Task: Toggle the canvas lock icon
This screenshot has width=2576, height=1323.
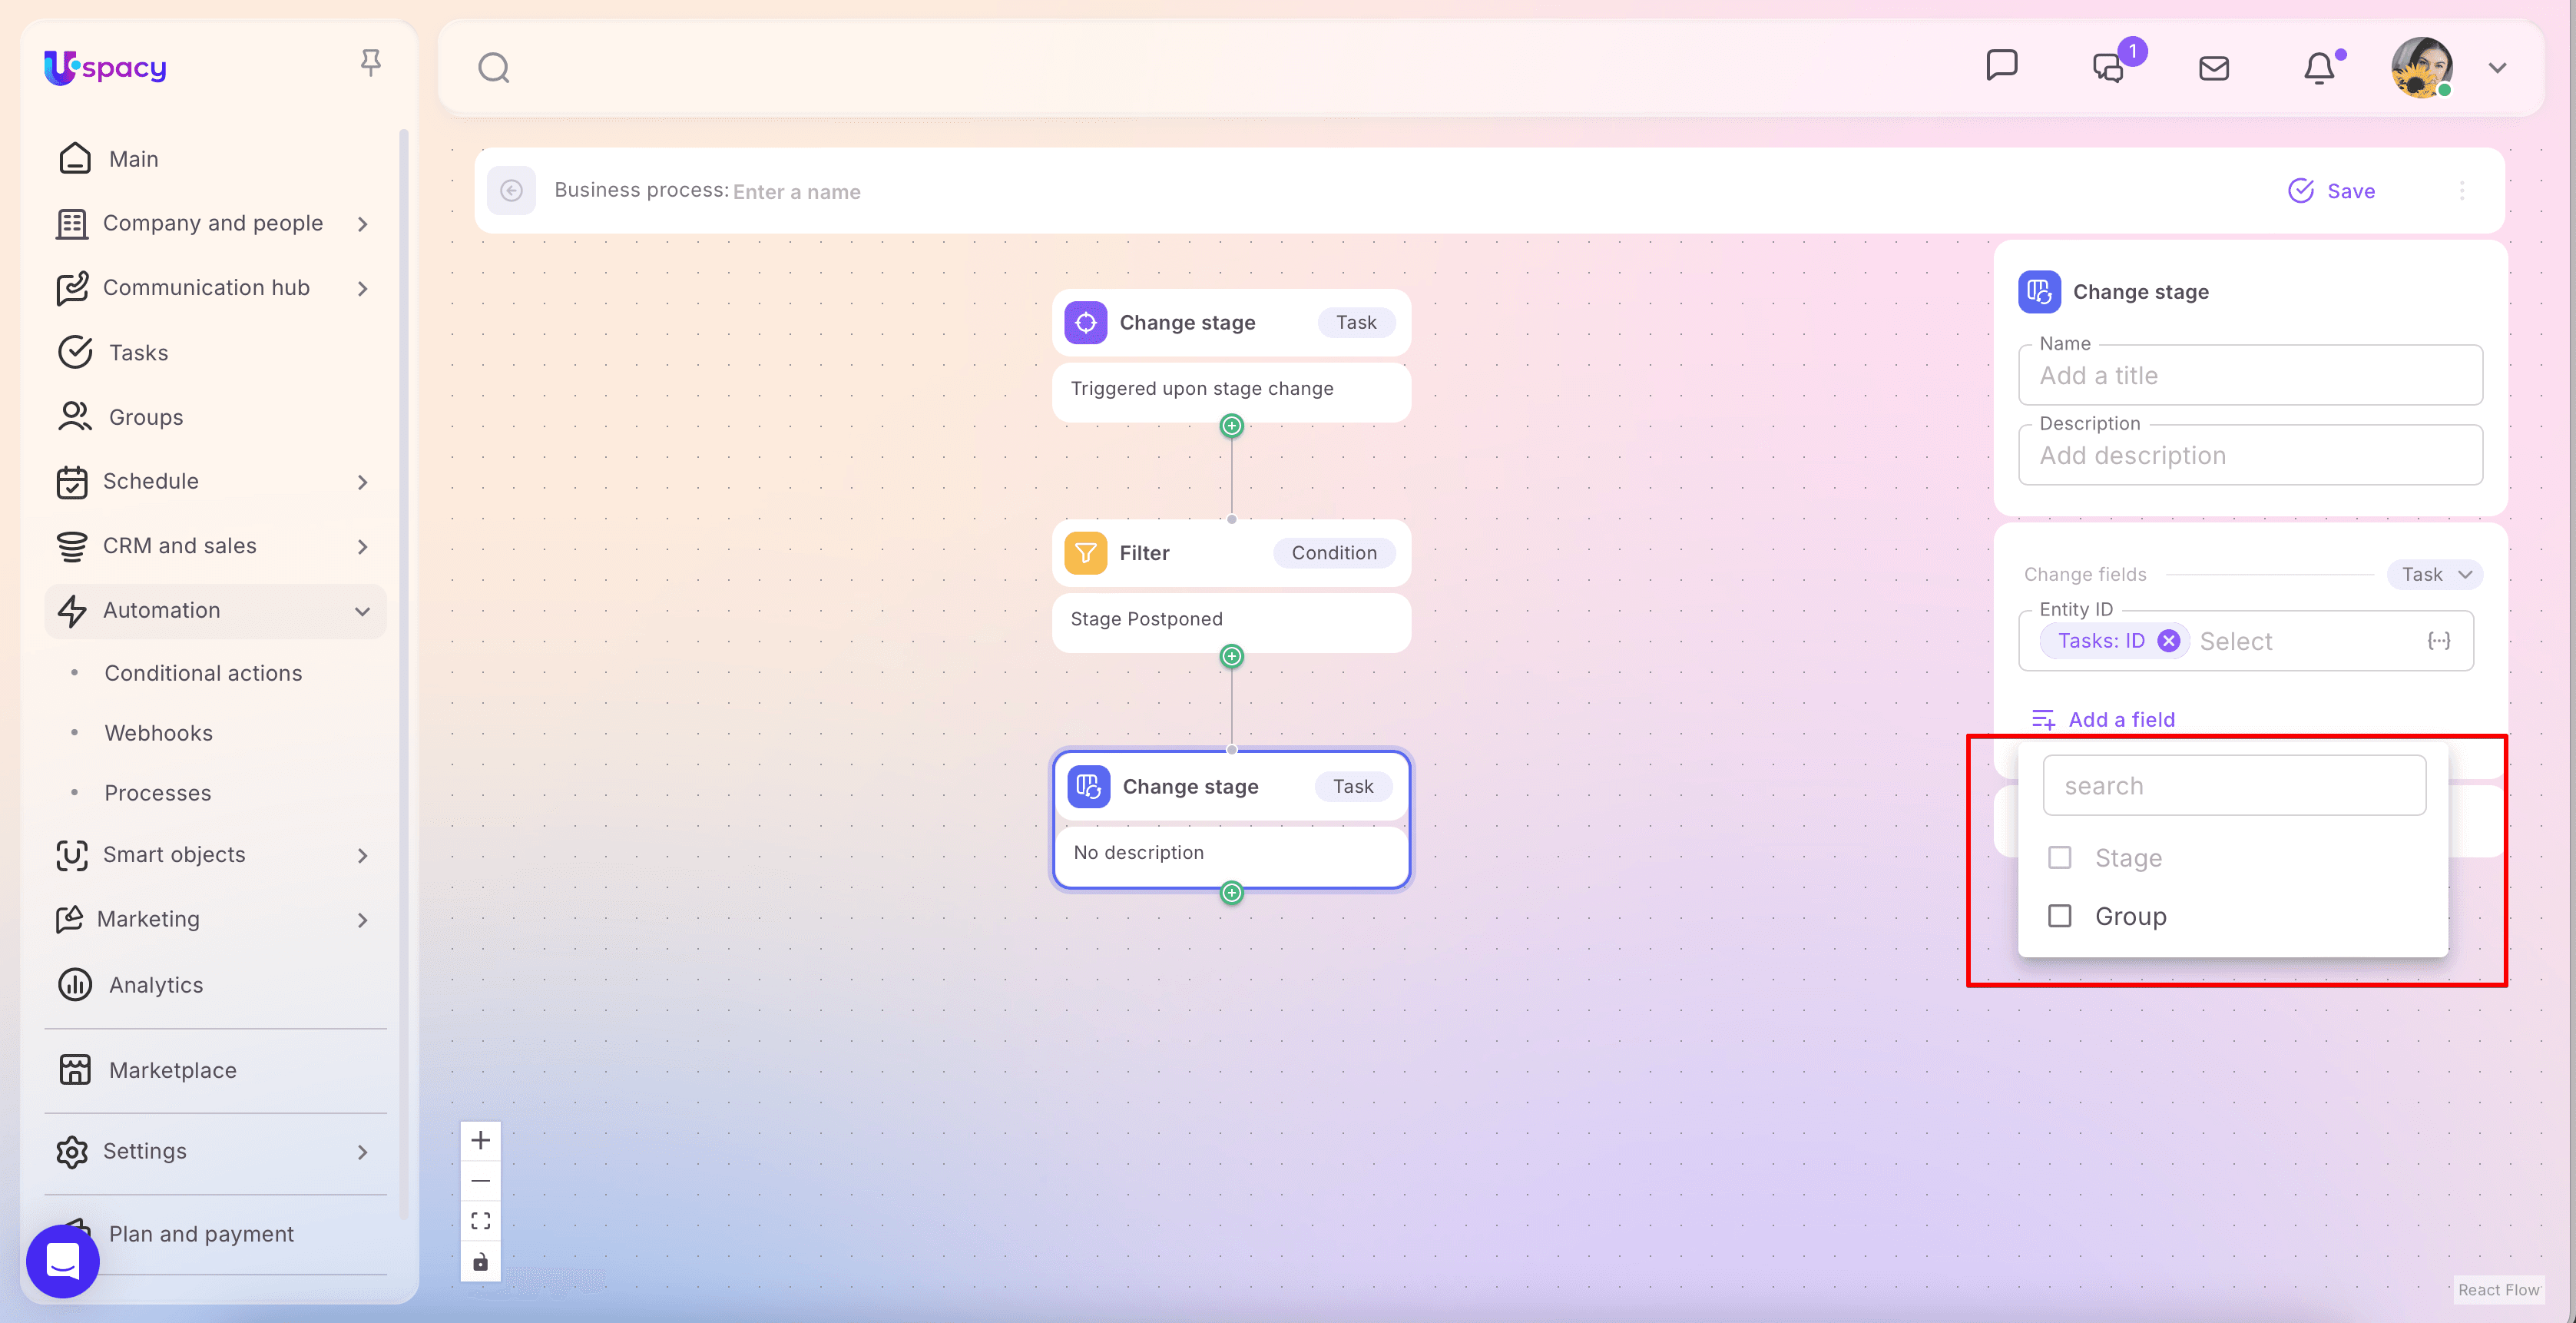Action: (x=481, y=1262)
